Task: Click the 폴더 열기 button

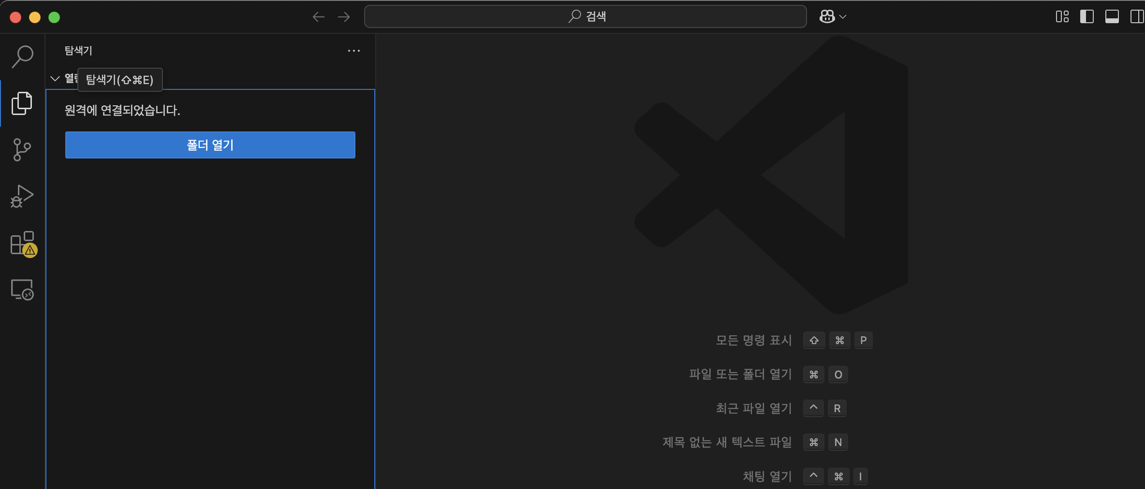Action: [x=210, y=145]
